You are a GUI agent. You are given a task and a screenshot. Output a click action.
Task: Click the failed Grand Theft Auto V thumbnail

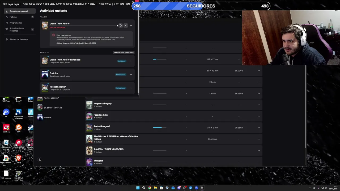(x=45, y=25)
